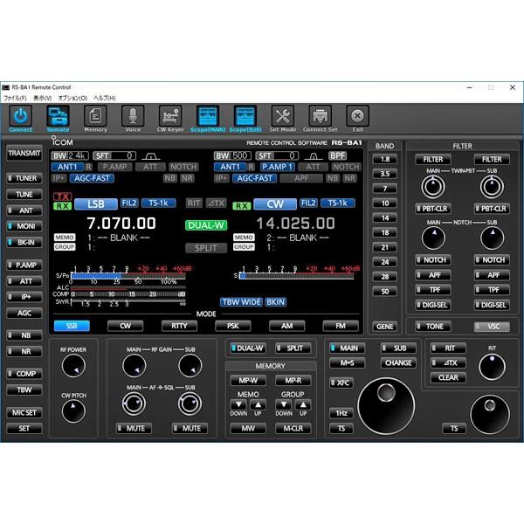Click the AGC button
The height and width of the screenshot is (524, 524).
tap(24, 314)
